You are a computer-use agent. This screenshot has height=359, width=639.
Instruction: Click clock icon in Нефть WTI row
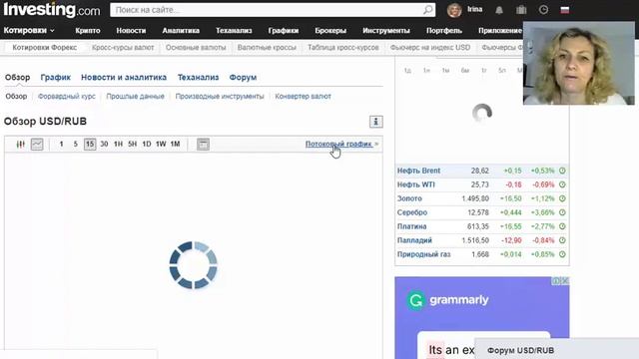562,184
